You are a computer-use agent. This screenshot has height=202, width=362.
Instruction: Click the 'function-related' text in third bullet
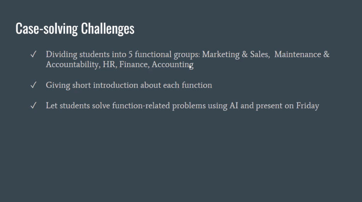coord(141,106)
